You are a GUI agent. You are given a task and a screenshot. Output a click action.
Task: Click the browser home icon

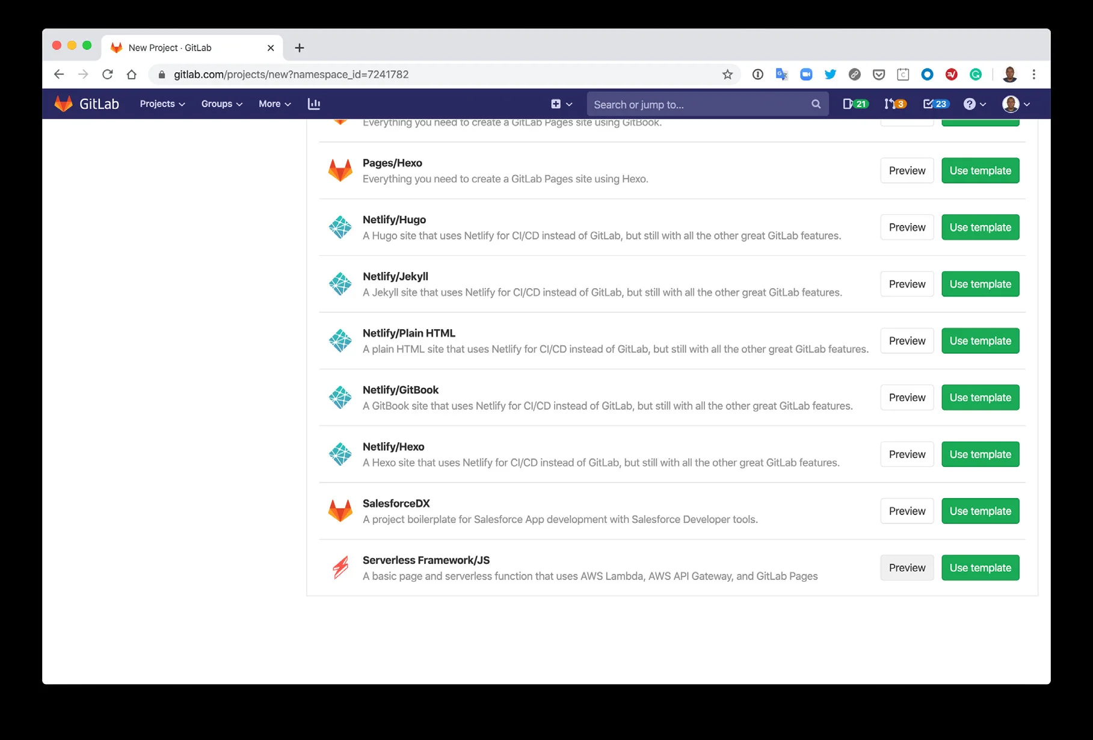point(132,75)
